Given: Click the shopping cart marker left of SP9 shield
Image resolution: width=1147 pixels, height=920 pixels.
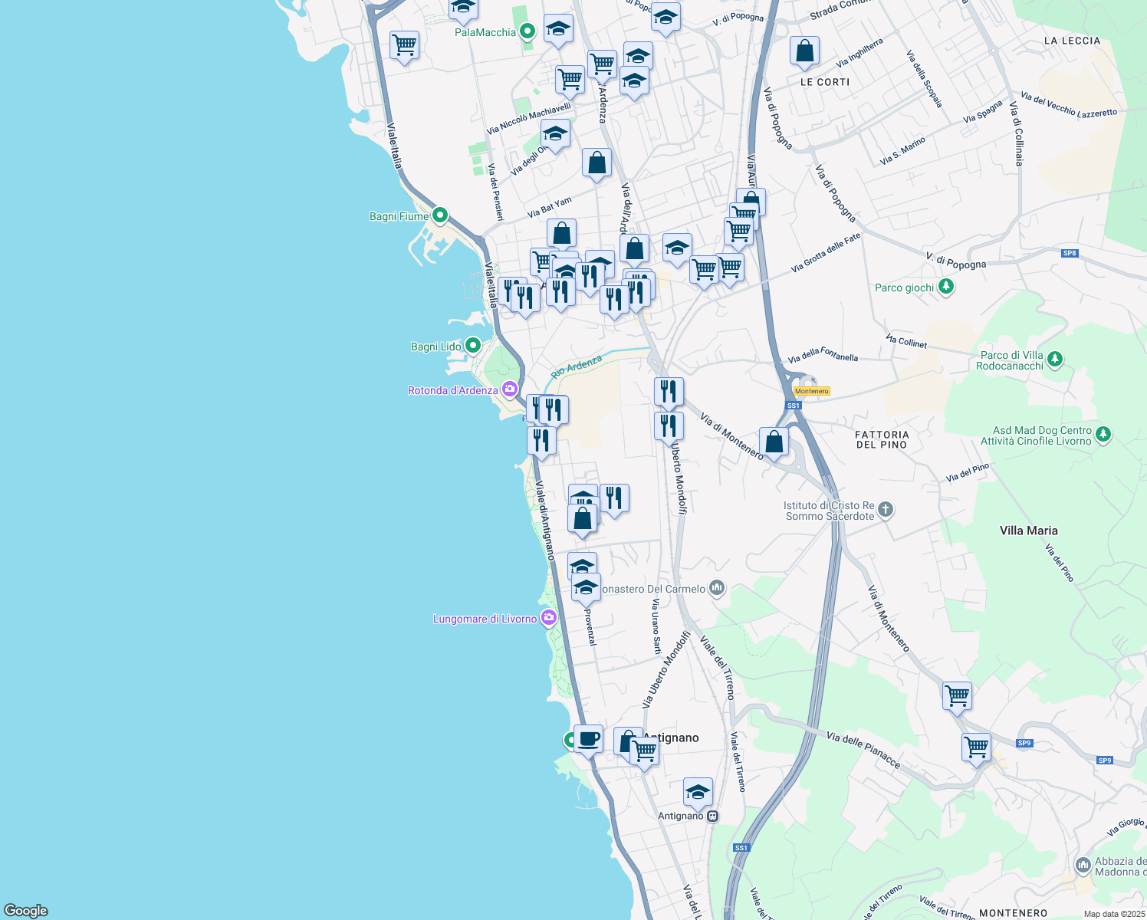Looking at the screenshot, I should (x=977, y=748).
